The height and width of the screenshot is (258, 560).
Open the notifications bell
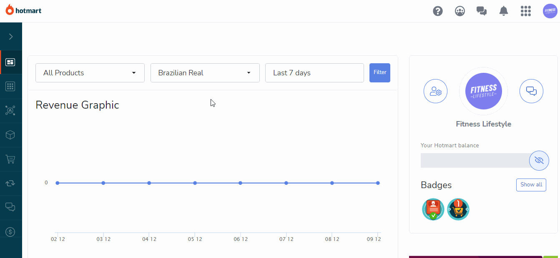point(504,11)
